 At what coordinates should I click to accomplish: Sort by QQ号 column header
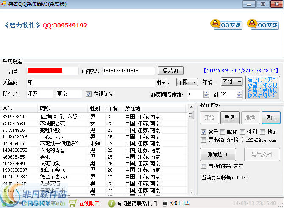tap(19, 108)
